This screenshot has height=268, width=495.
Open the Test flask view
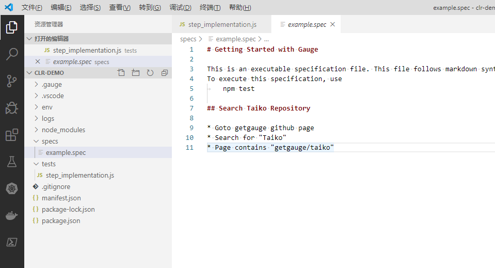[x=11, y=162]
